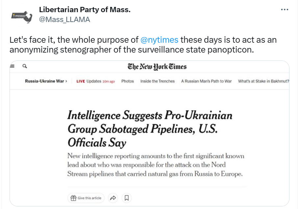Click the bookmark save icon below article
Screen dimensions: 298x209
[126, 198]
